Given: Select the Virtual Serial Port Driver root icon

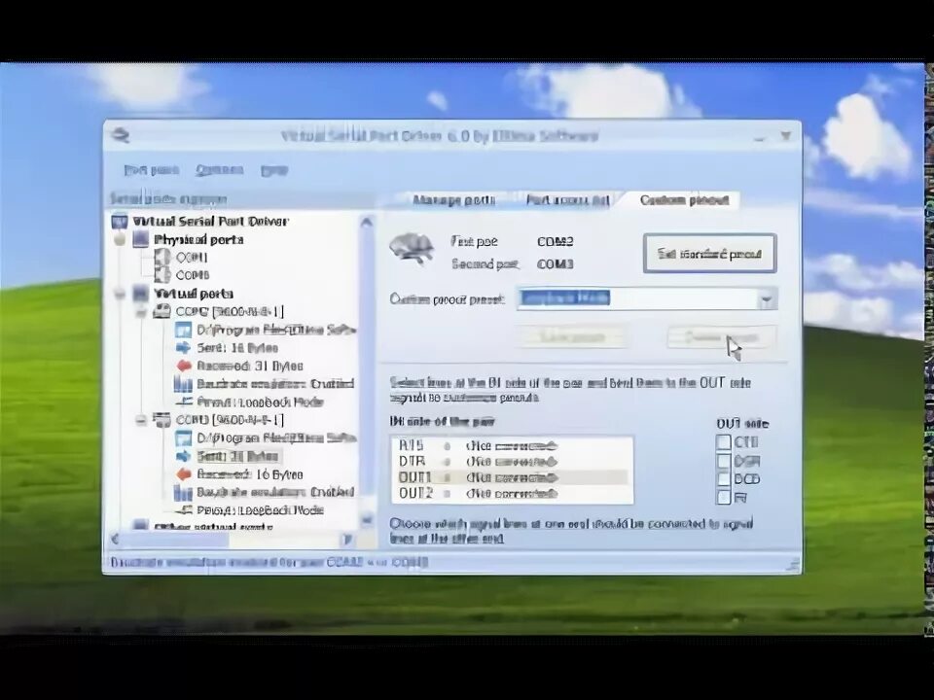Looking at the screenshot, I should click(120, 222).
